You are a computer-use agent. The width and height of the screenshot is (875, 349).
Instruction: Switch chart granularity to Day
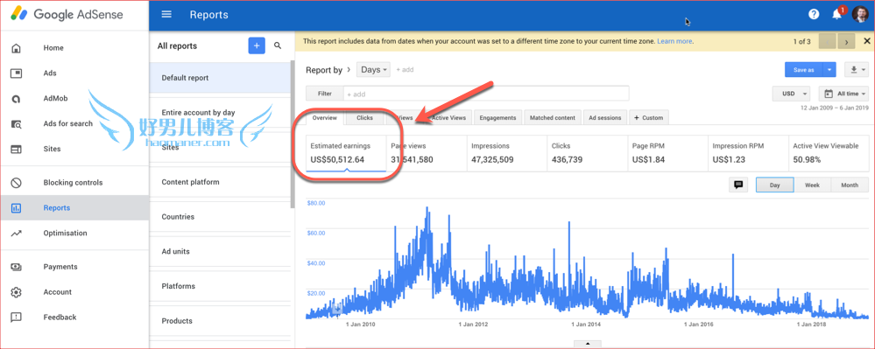point(774,185)
